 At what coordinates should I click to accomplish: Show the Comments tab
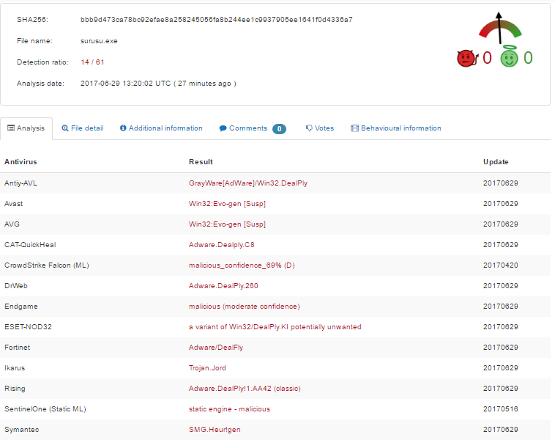(x=253, y=128)
